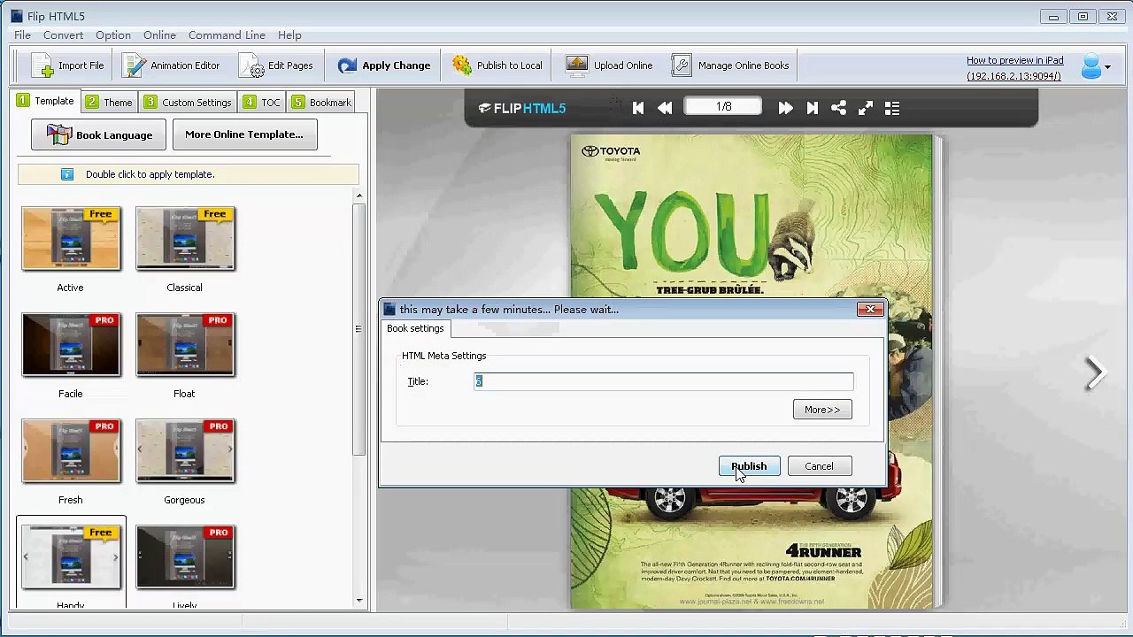Click the Import File toolbar button
1133x637 pixels.
[x=68, y=65]
